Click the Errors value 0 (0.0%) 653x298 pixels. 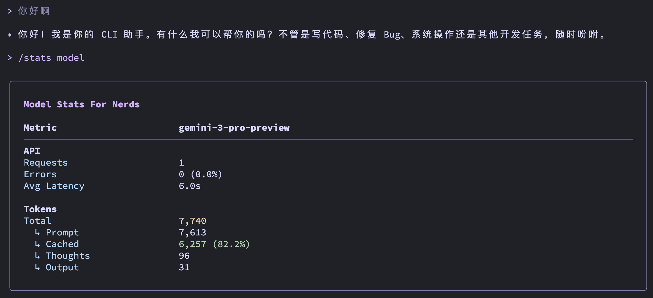pyautogui.click(x=201, y=174)
